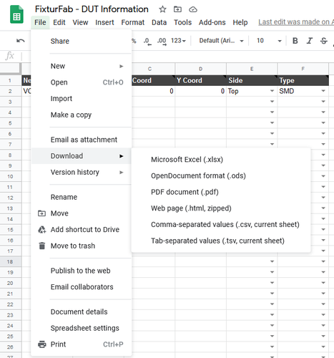Choose Share in the File menu
Image resolution: width=334 pixels, height=358 pixels.
point(81,41)
